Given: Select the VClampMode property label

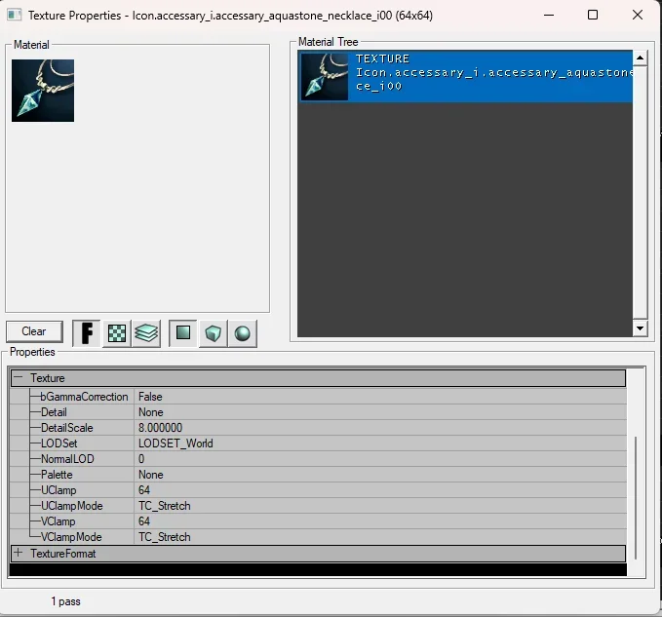Looking at the screenshot, I should [x=71, y=537].
